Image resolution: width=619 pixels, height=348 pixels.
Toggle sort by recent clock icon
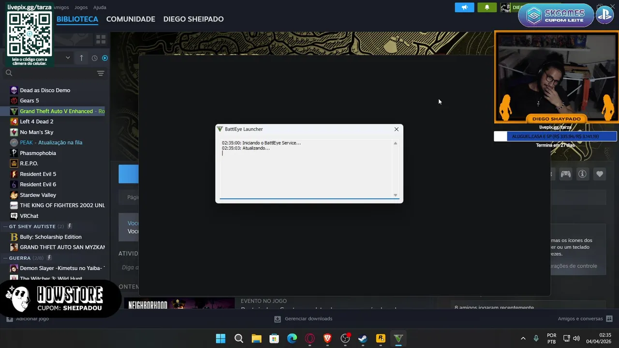tap(94, 58)
